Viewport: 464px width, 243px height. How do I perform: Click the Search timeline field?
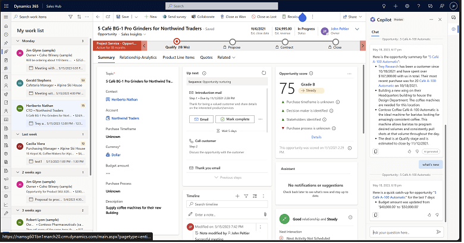[227, 204]
